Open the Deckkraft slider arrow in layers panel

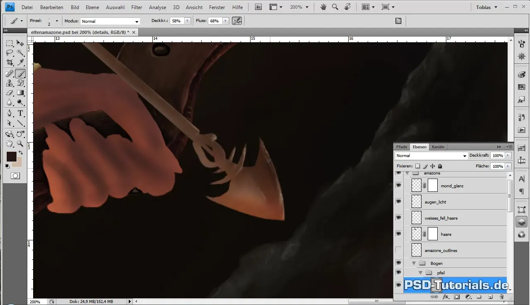(x=508, y=156)
